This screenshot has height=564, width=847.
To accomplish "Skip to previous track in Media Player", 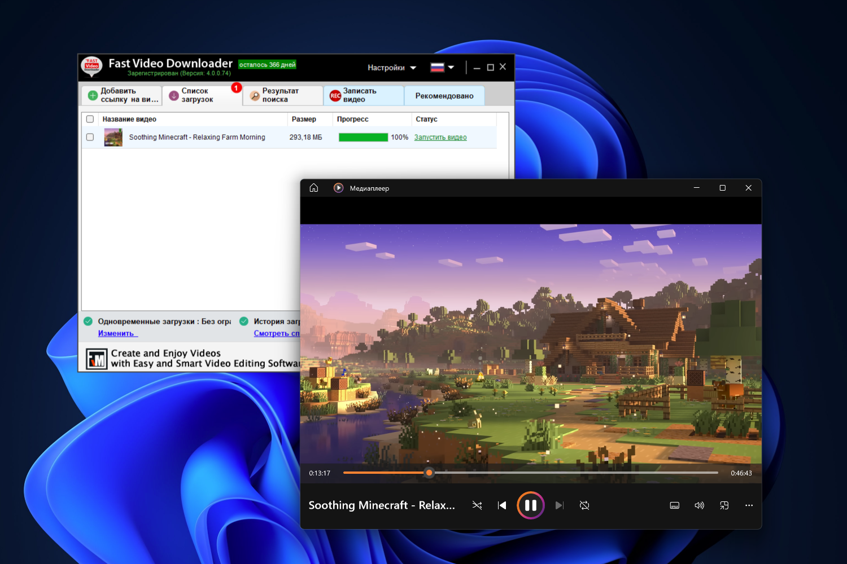I will pos(502,505).
